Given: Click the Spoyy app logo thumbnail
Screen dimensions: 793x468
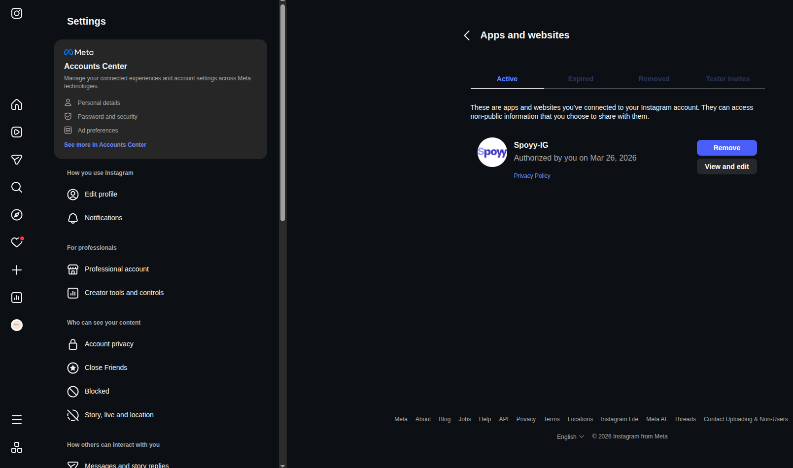Looking at the screenshot, I should tap(492, 152).
